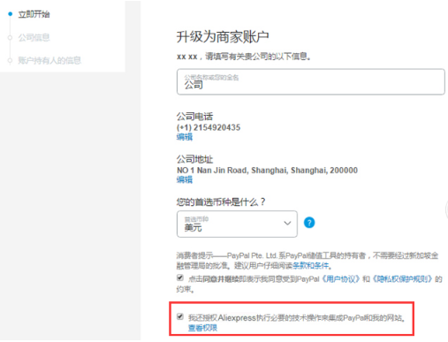Click the company name input field
Viewport: 448px width, 342px height.
click(311, 81)
